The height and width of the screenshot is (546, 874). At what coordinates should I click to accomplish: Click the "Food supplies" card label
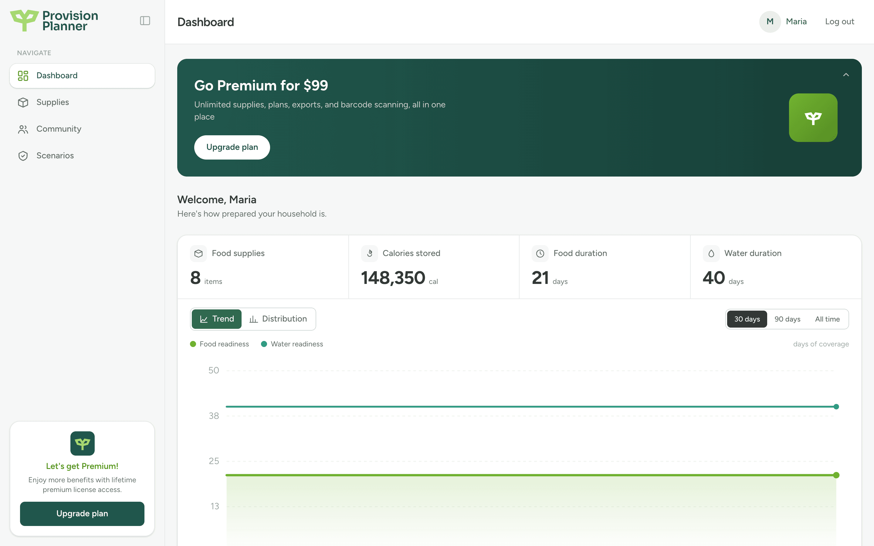pos(238,254)
